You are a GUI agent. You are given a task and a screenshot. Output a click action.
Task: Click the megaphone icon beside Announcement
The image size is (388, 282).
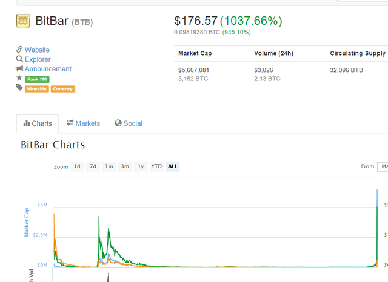pyautogui.click(x=19, y=68)
